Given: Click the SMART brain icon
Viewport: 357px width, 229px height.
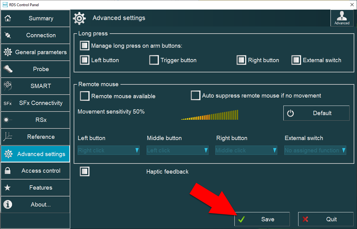Looking at the screenshot, I should point(8,86).
